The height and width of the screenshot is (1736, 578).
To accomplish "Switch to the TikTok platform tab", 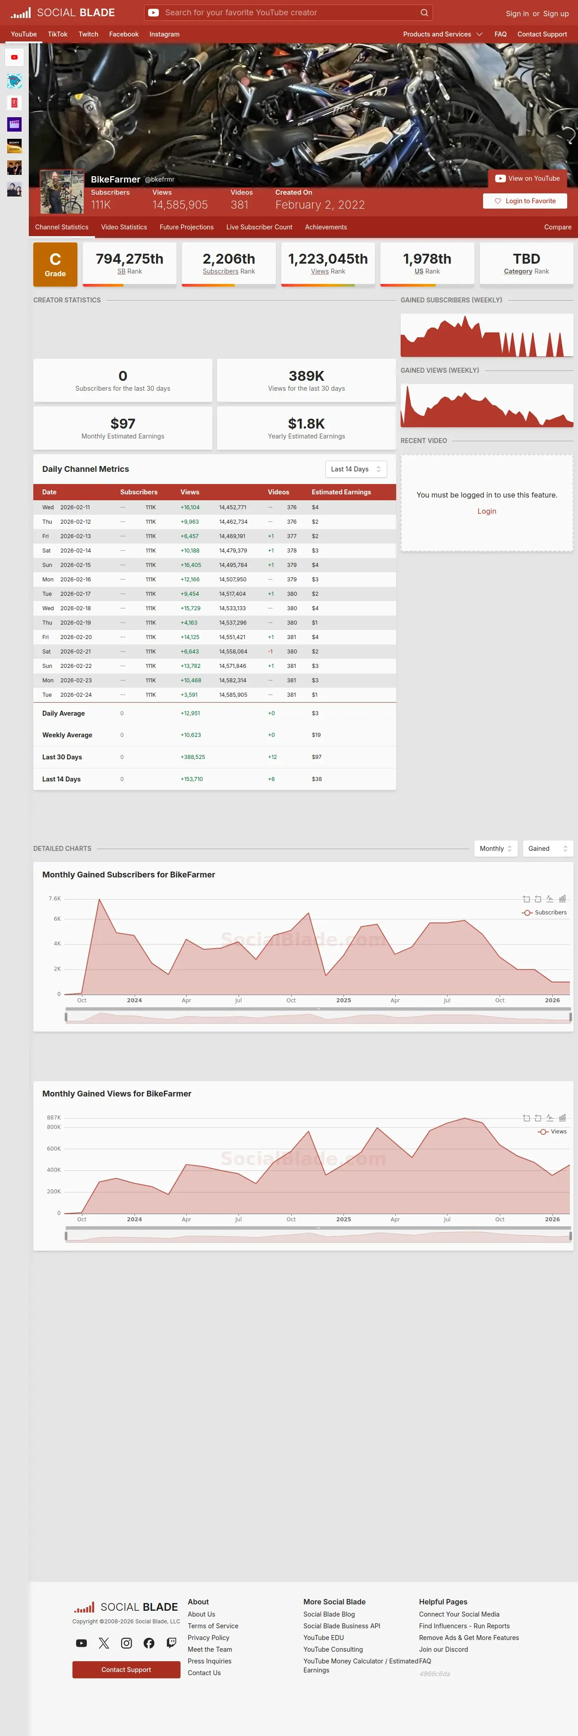I will (57, 34).
